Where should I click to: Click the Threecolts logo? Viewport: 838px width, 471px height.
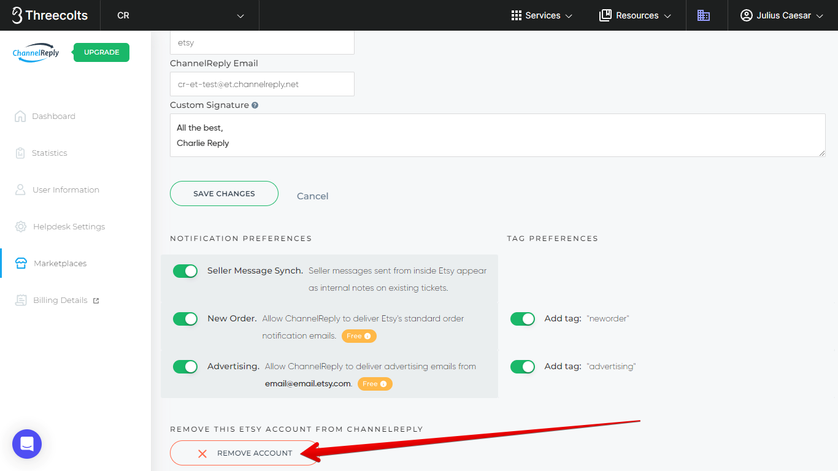(x=50, y=15)
